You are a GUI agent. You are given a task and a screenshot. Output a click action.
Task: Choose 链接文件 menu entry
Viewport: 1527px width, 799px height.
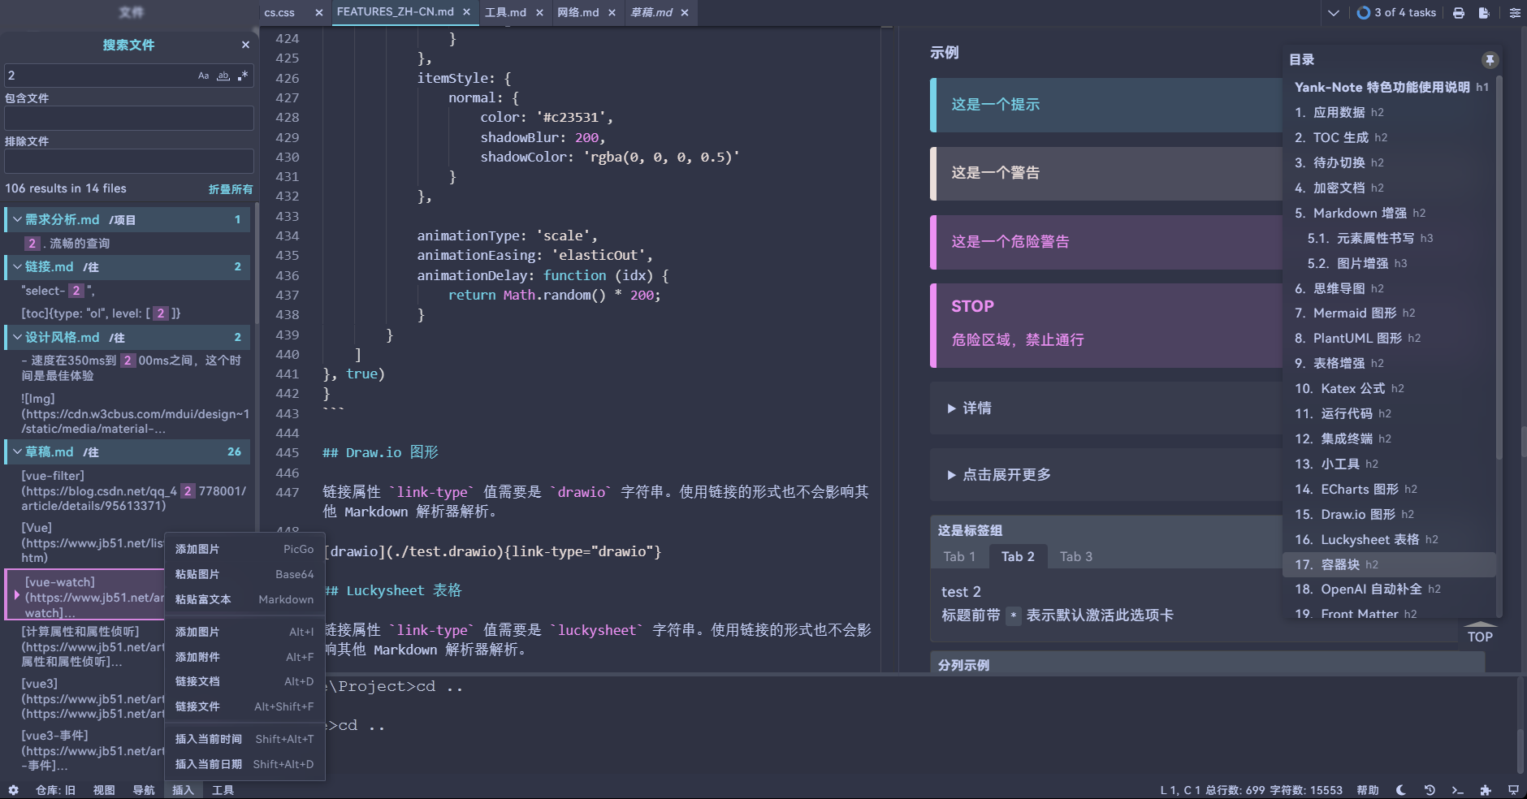click(244, 707)
